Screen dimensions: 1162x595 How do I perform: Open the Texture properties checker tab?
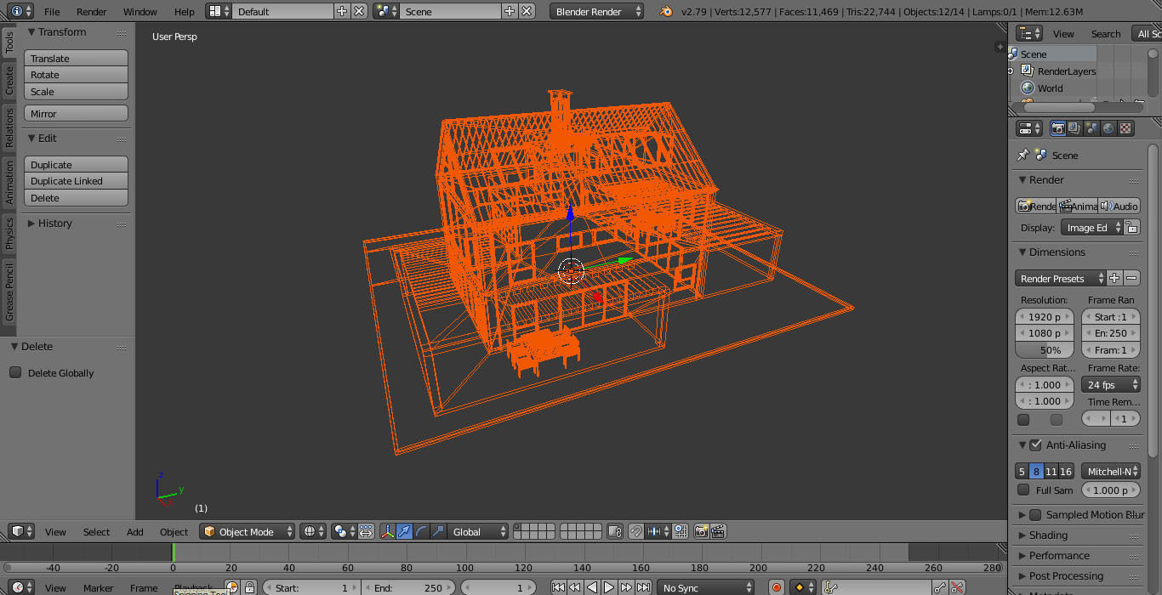tap(1125, 128)
